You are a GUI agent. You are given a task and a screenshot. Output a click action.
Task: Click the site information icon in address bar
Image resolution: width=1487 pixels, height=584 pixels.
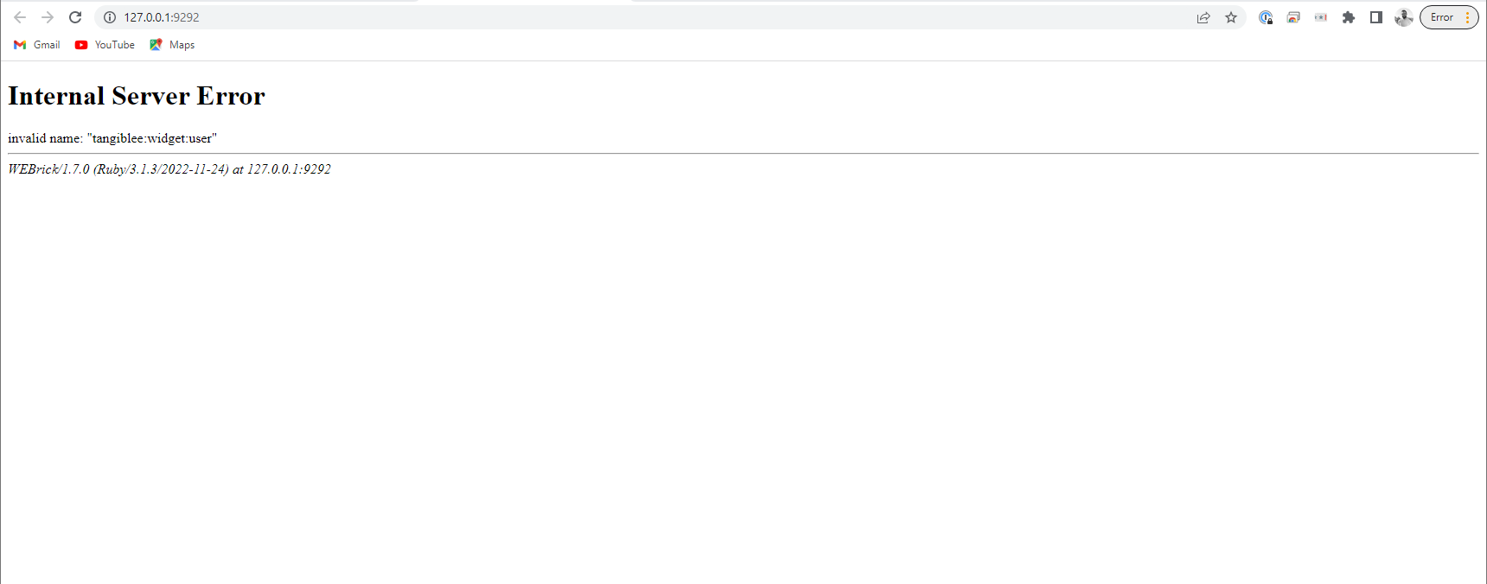[109, 16]
